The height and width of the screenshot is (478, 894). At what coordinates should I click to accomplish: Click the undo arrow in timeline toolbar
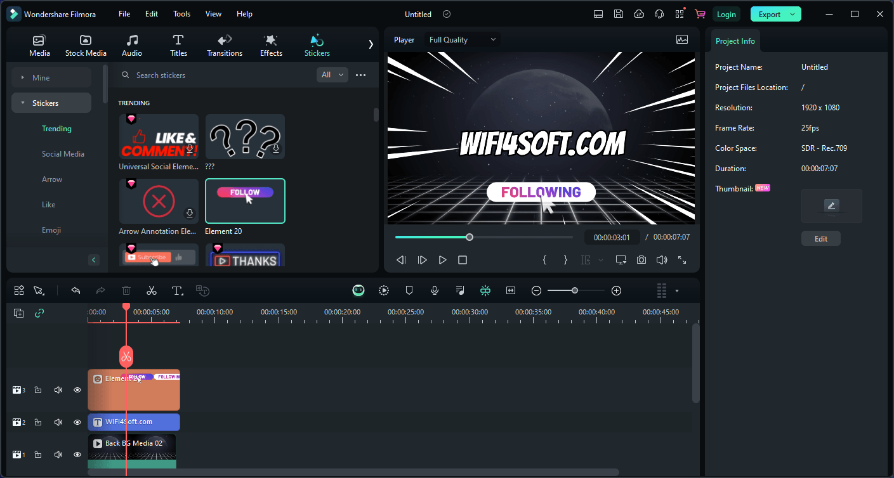[x=76, y=290]
